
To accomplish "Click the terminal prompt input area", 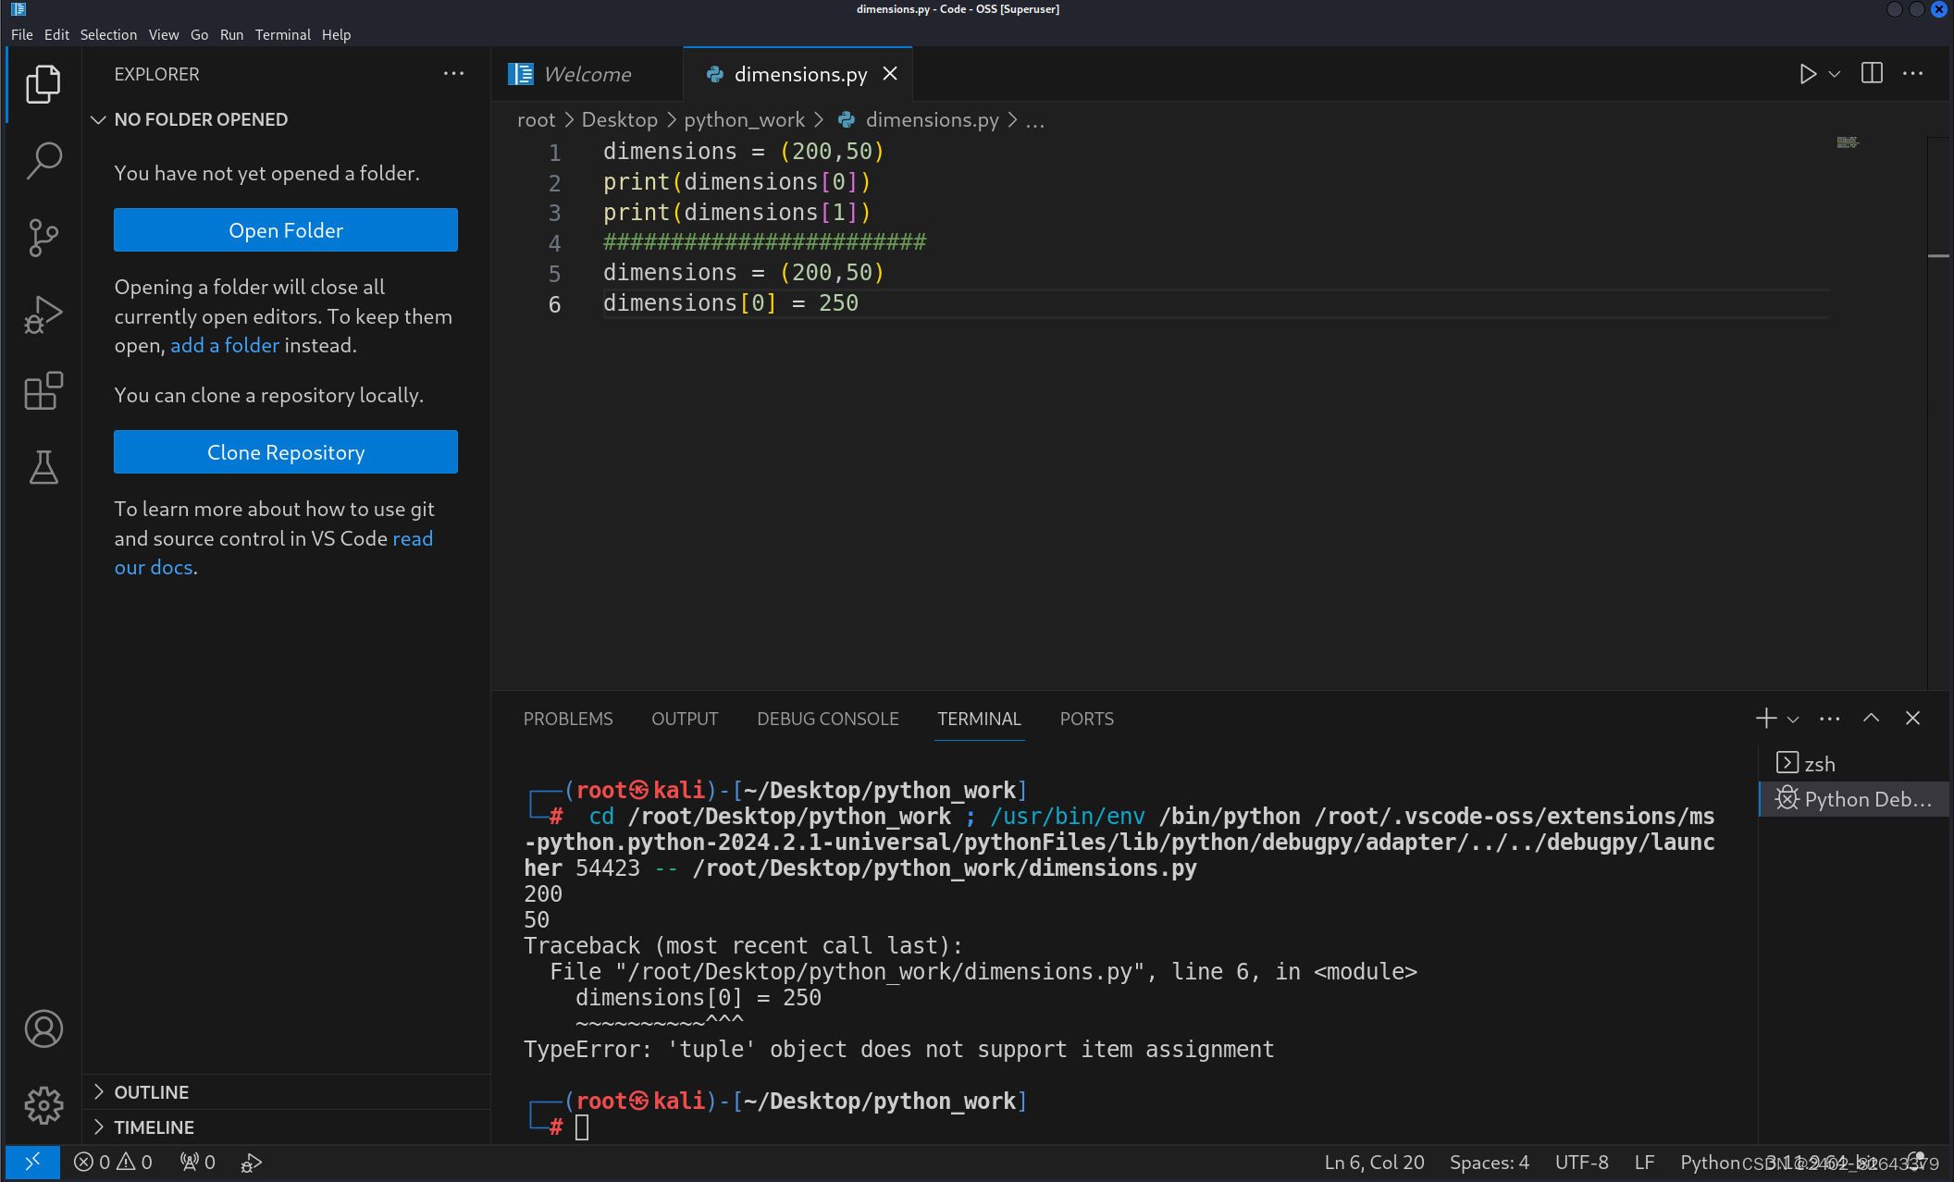I will coord(582,1127).
